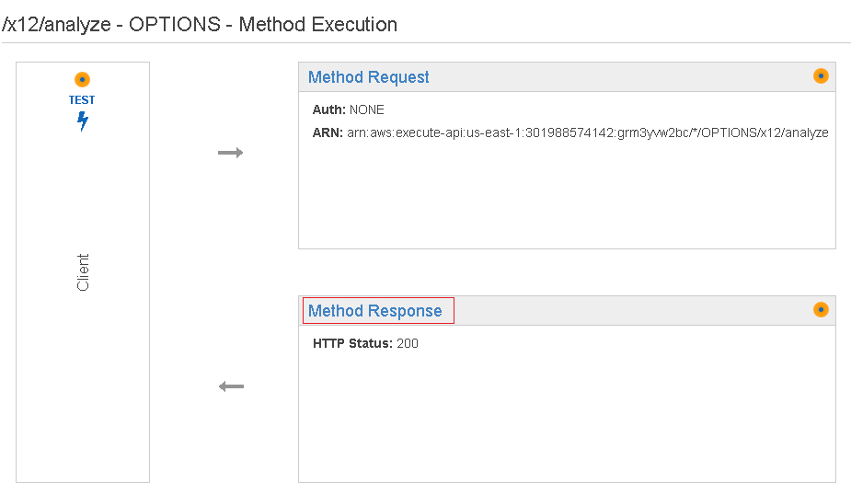This screenshot has width=851, height=495.
Task: Click the orange dot in Method Request header
Action: point(821,76)
